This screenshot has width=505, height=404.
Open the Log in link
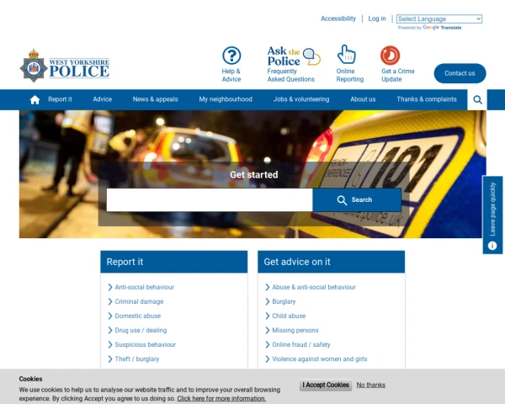[x=377, y=19]
